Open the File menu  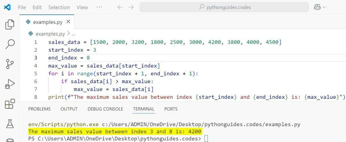22,7
